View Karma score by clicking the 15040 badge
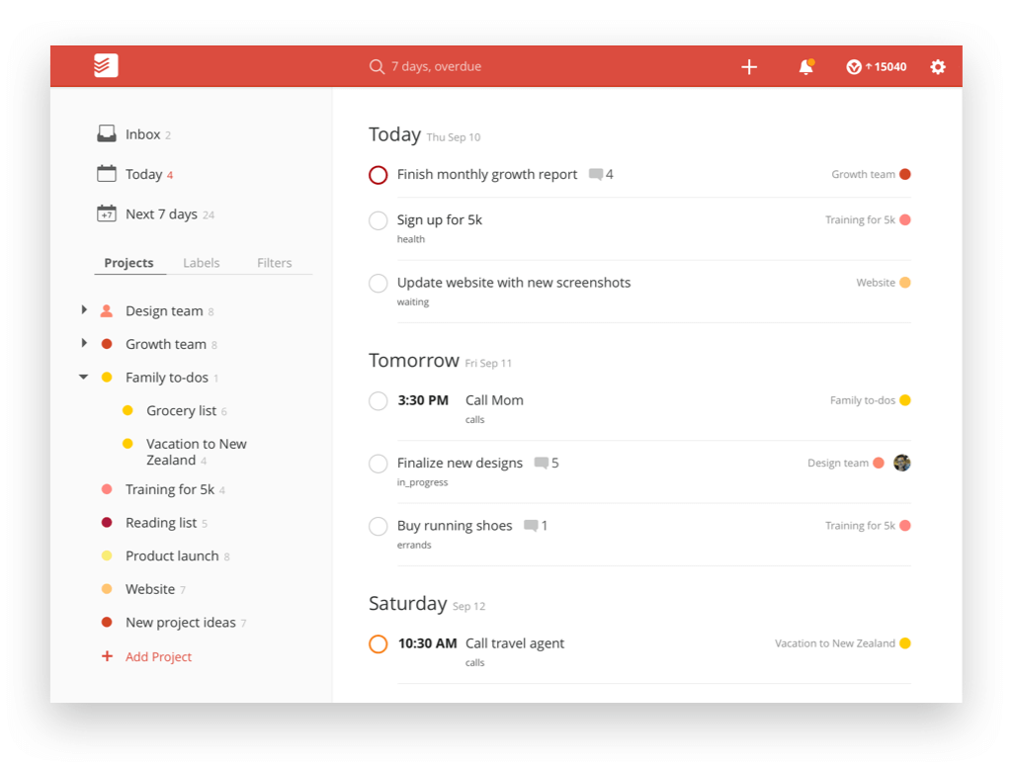 (x=876, y=66)
